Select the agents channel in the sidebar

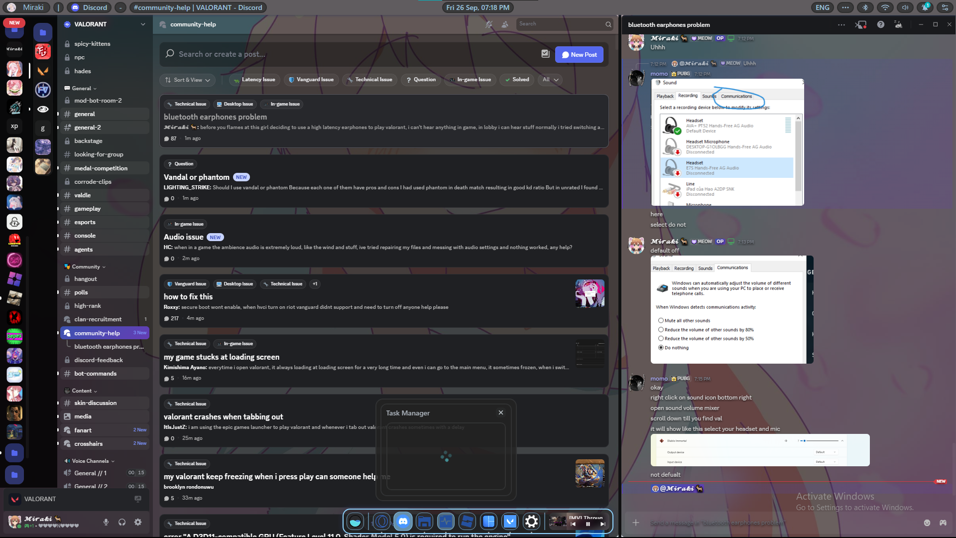tap(84, 250)
